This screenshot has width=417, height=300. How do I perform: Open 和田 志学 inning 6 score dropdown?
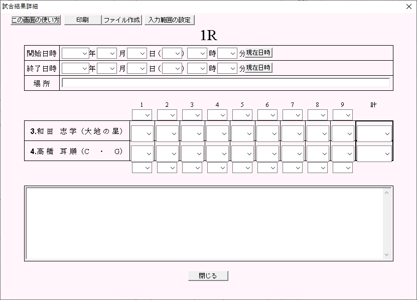pyautogui.click(x=267, y=133)
